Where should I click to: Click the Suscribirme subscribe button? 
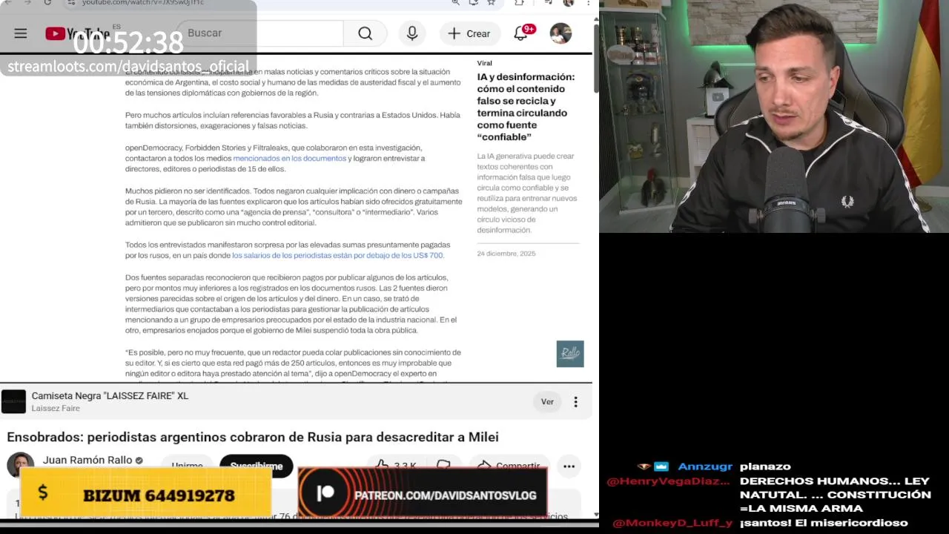[257, 466]
